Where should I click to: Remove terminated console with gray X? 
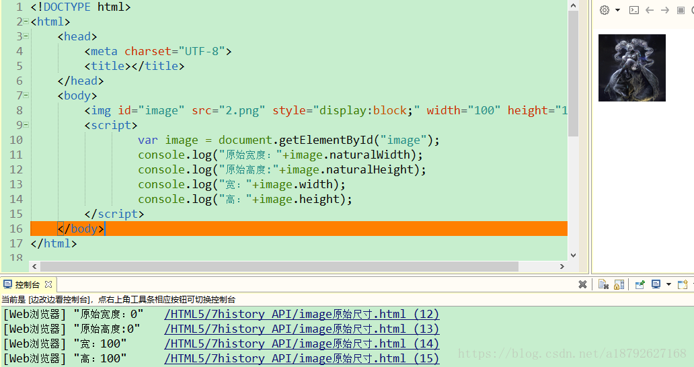click(x=582, y=284)
